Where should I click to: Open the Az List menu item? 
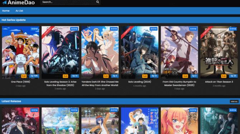click(19, 11)
